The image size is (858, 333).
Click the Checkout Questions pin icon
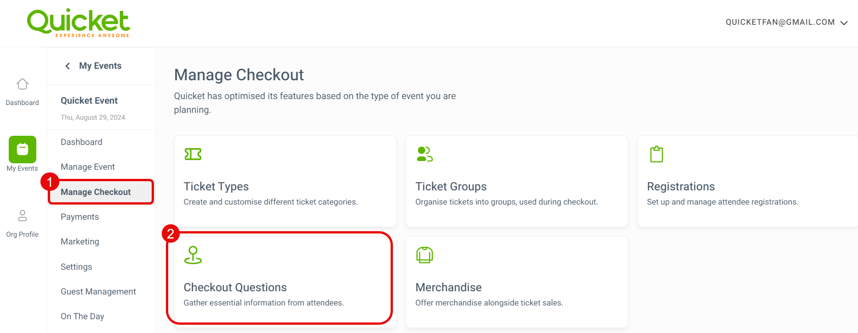click(x=193, y=255)
